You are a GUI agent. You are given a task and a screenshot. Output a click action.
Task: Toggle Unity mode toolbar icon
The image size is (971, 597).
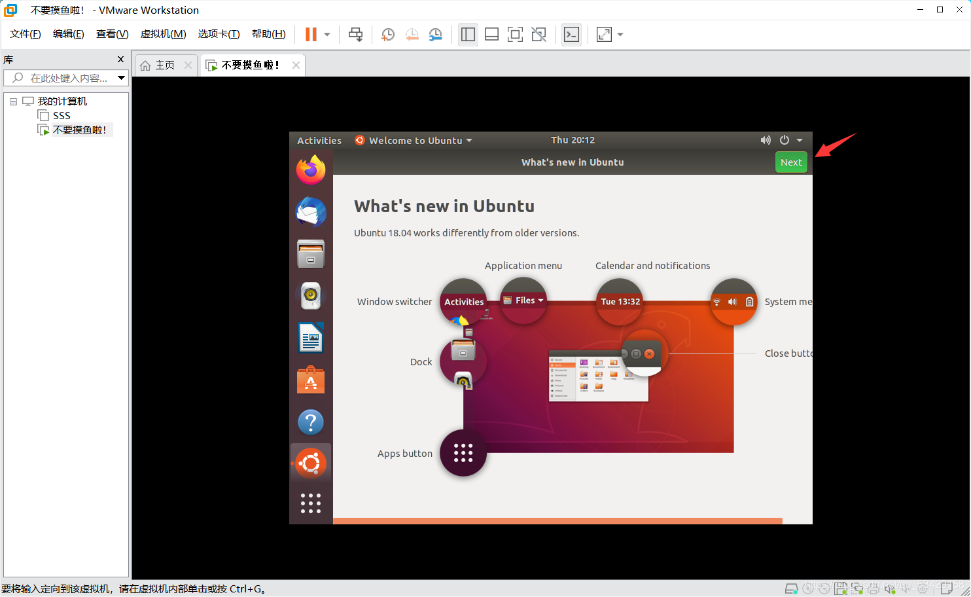[538, 35]
